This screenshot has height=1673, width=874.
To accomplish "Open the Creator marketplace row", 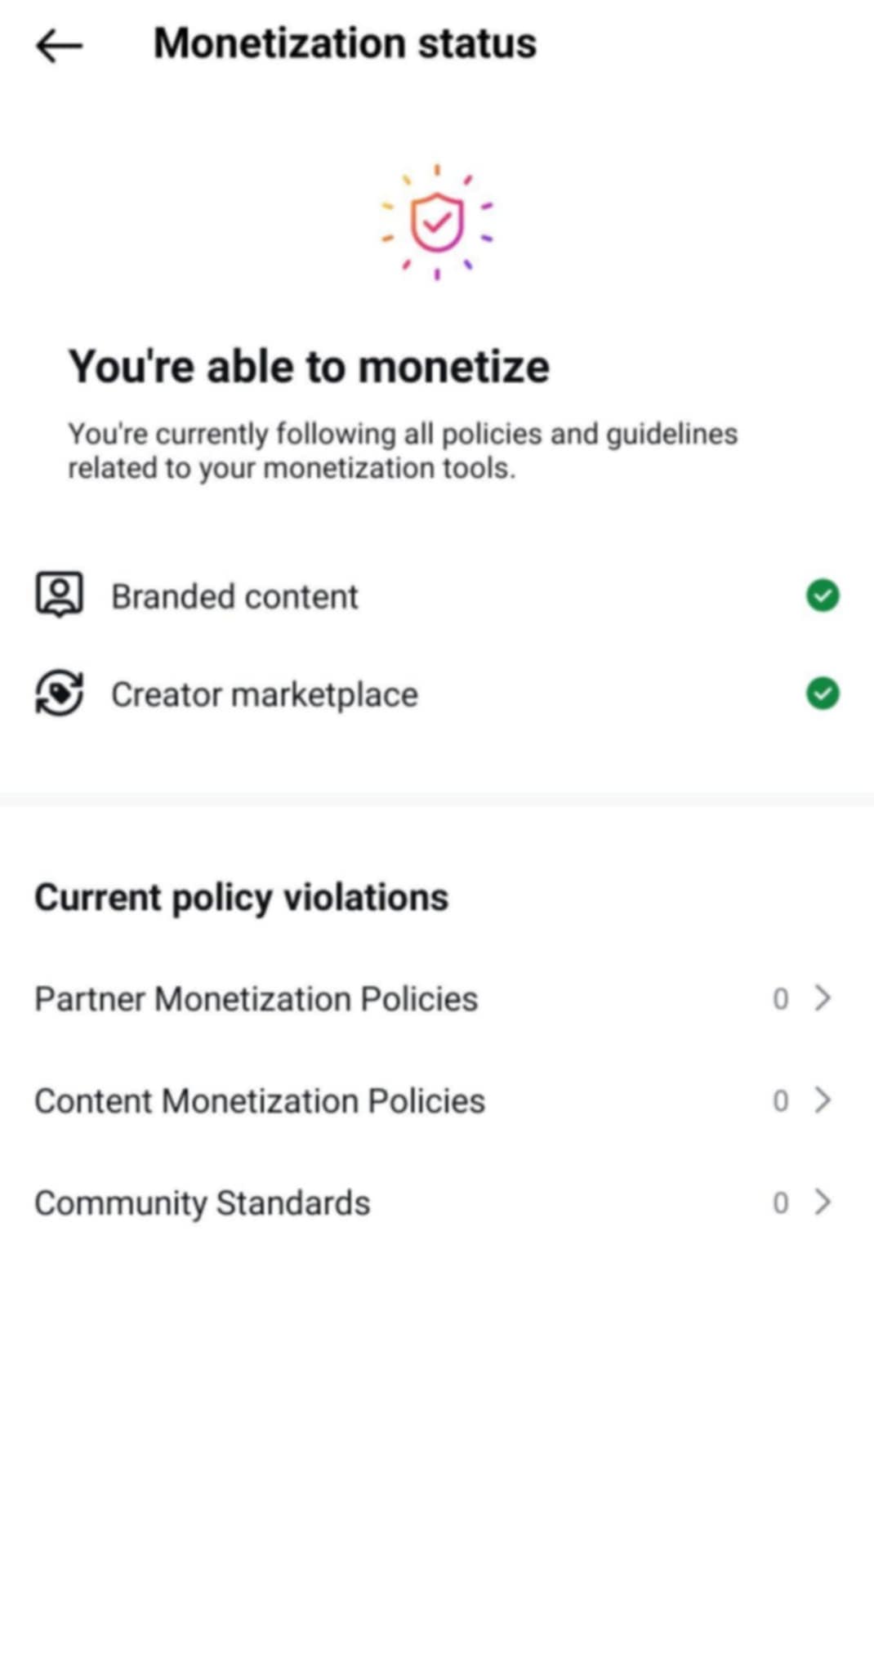I will click(x=437, y=694).
